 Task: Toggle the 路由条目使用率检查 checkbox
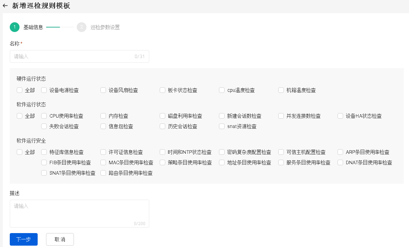coord(103,173)
